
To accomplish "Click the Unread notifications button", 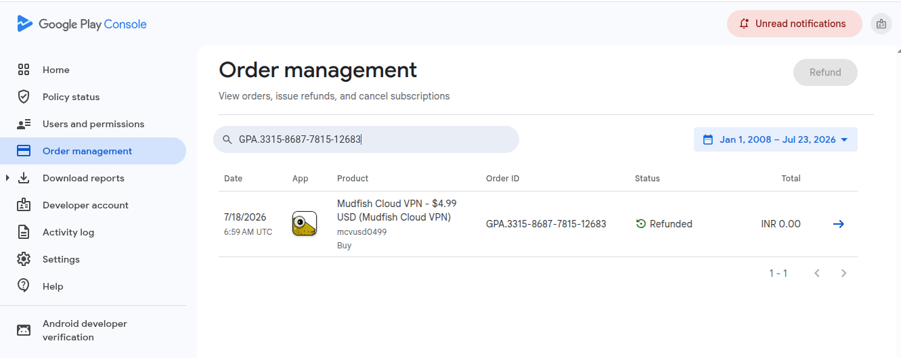I will point(794,24).
